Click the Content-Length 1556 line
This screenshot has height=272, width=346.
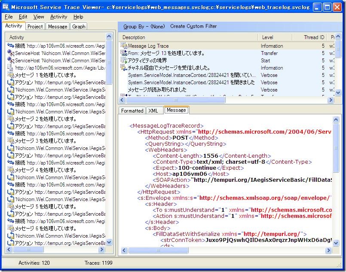[x=212, y=156]
